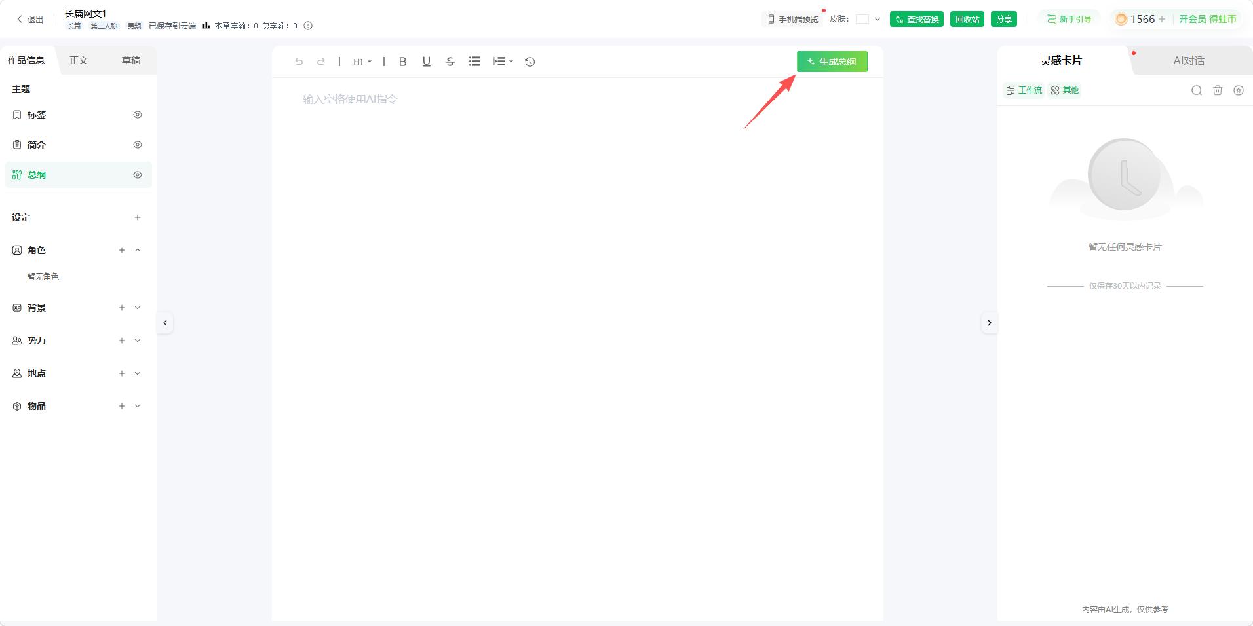
Task: Toggle bold formatting
Action: (x=403, y=62)
